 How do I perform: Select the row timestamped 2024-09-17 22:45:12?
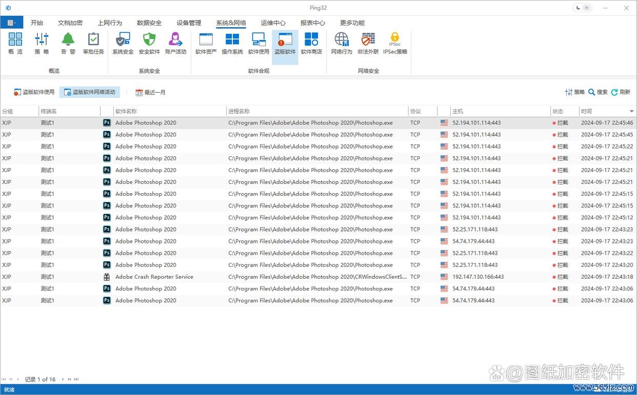point(318,218)
